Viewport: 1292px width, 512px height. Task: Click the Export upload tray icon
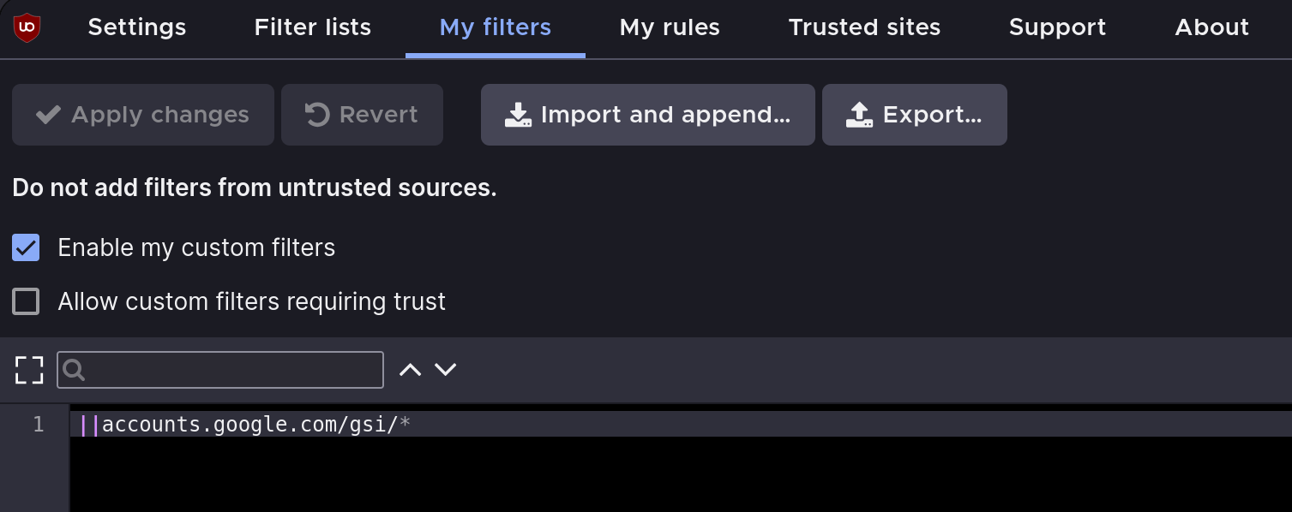[x=859, y=115]
